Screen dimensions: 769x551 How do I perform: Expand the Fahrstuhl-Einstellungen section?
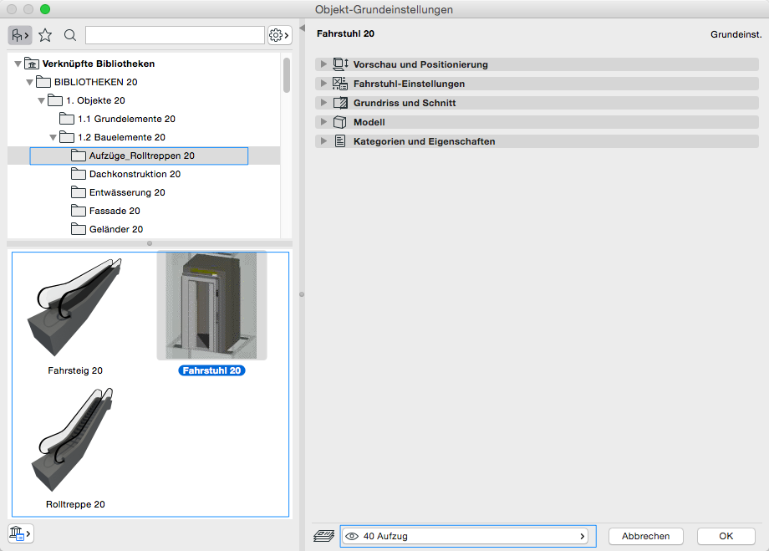pos(323,84)
